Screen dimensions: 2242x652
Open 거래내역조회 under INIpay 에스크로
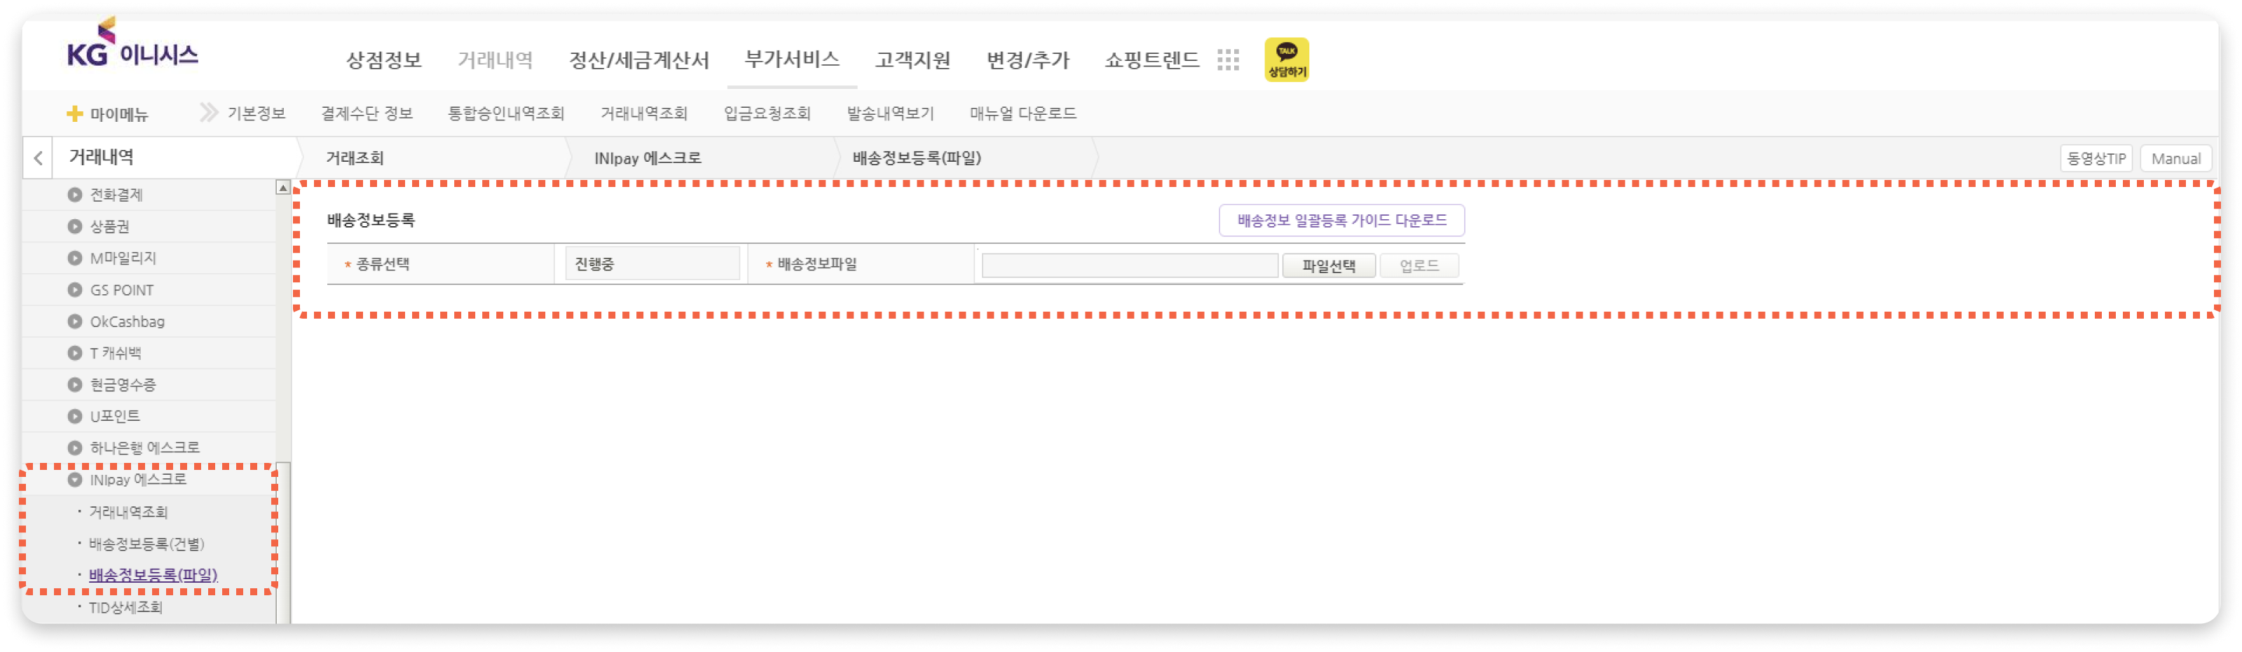point(128,512)
